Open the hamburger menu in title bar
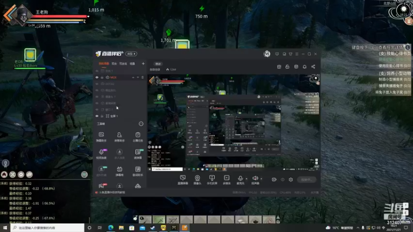This screenshot has width=413, height=232. click(x=297, y=54)
